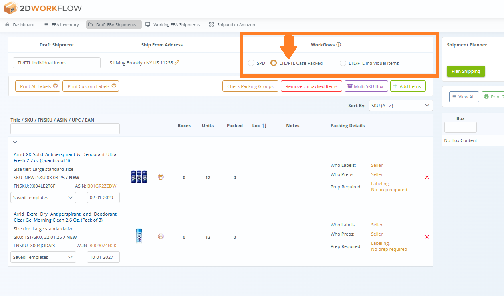Click the 2D Workflow logo
Viewport: 504px width, 296px height.
click(42, 8)
